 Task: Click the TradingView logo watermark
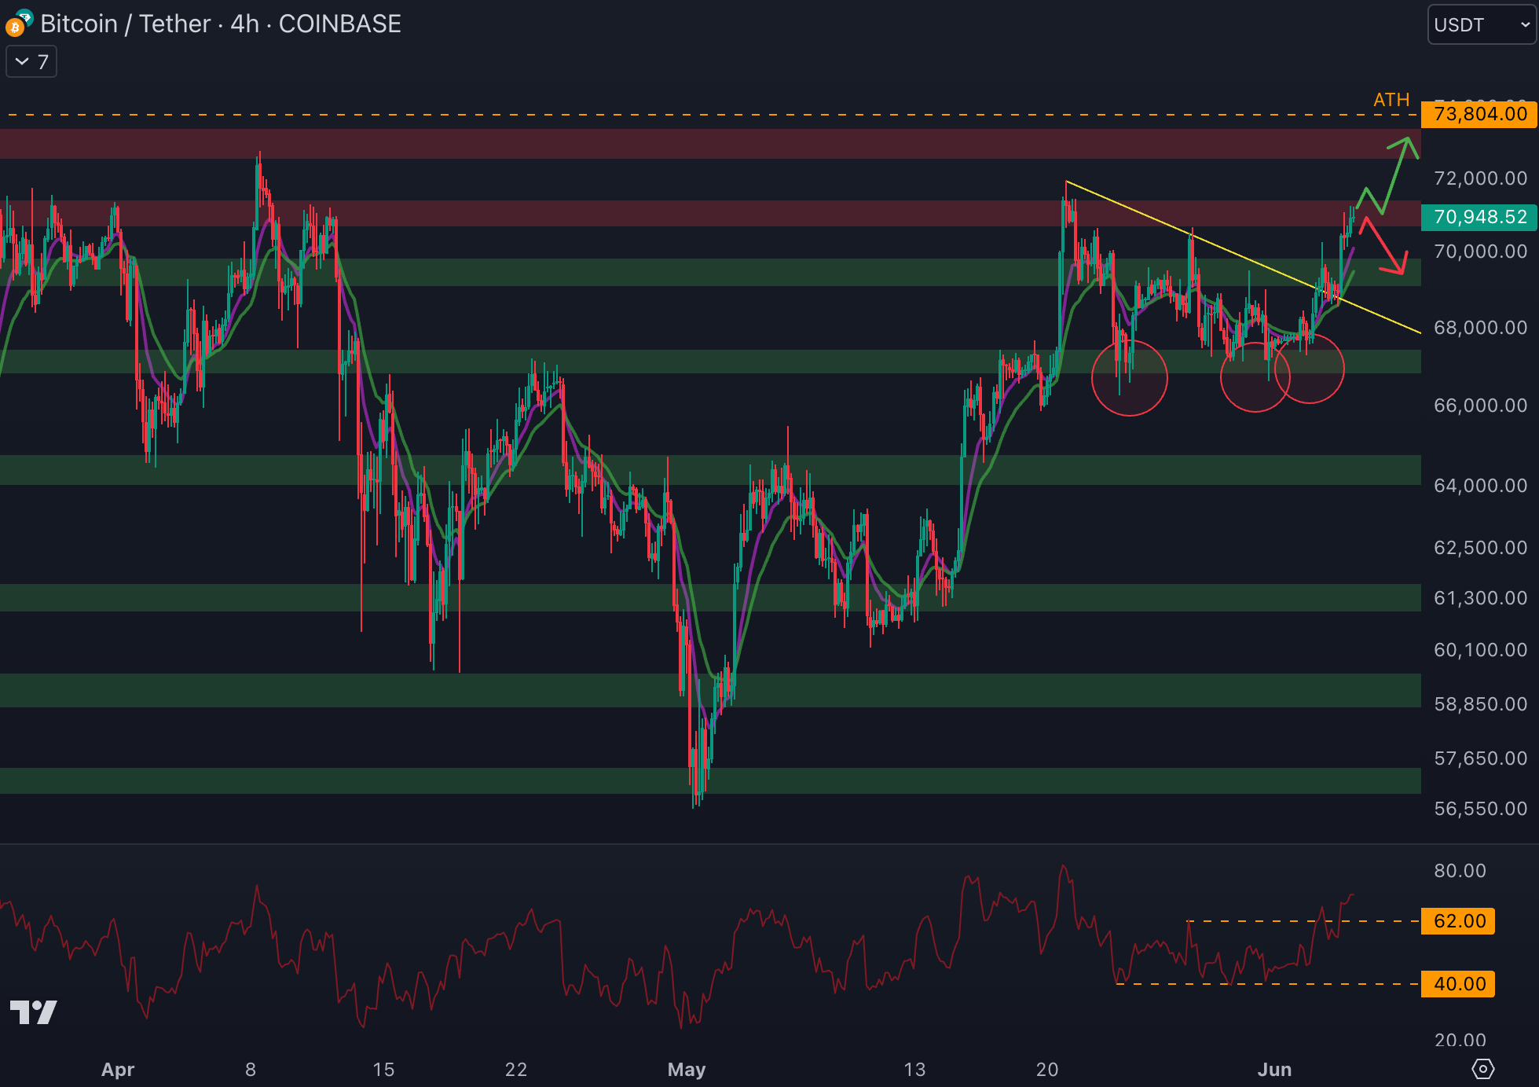click(x=33, y=1012)
